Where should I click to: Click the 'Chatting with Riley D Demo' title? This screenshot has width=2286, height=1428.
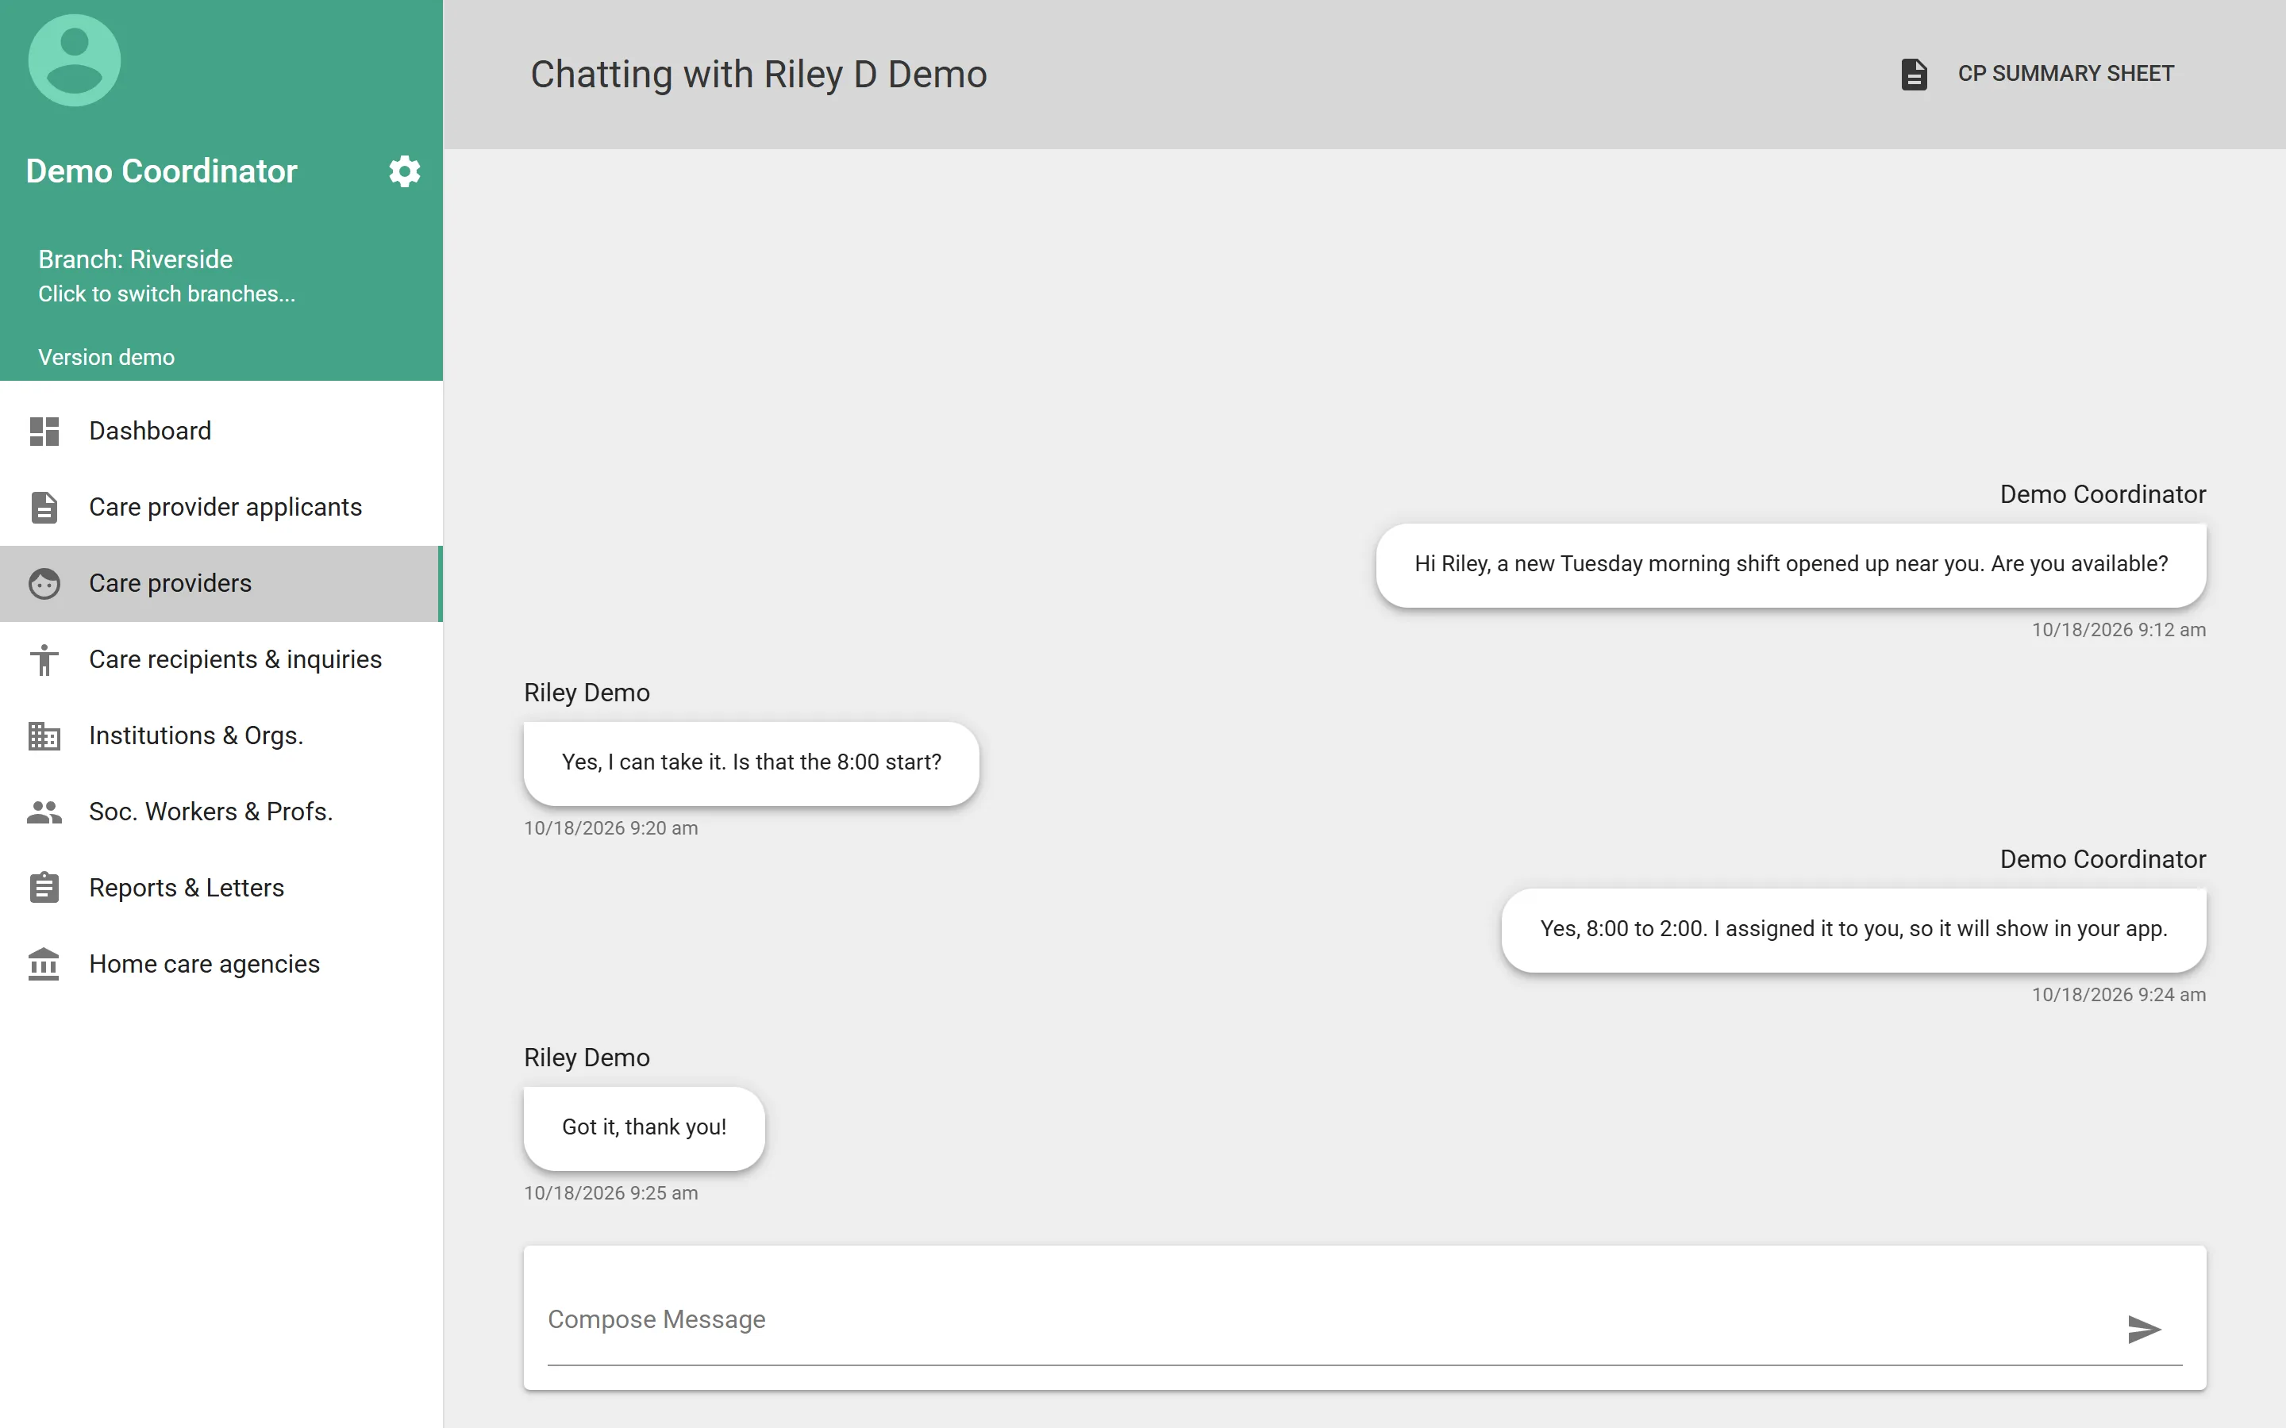pyautogui.click(x=759, y=74)
